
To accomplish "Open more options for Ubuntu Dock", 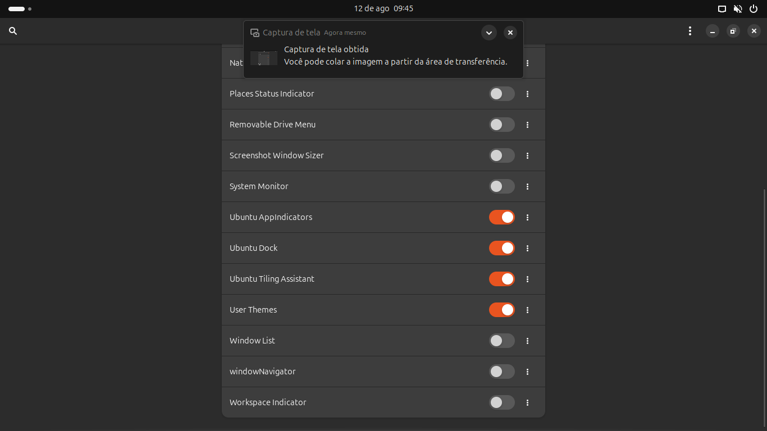I will click(x=527, y=249).
